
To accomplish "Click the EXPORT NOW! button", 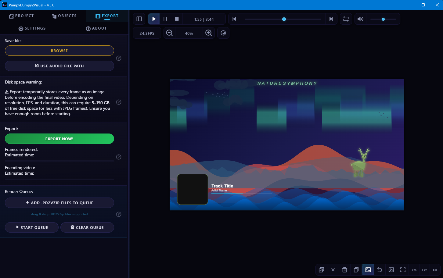I will pos(59,138).
